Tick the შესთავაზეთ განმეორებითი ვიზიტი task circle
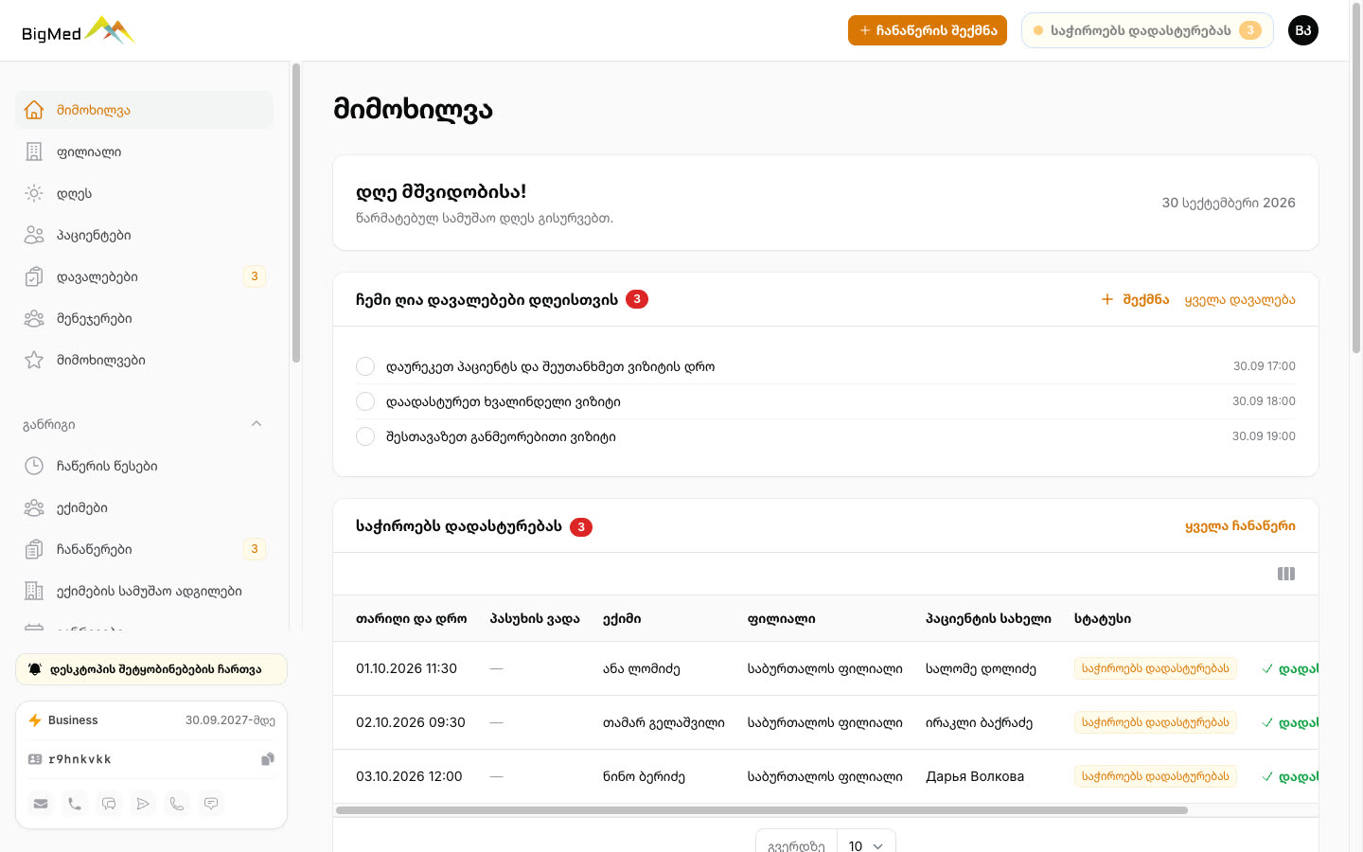This screenshot has width=1363, height=852. 365,436
